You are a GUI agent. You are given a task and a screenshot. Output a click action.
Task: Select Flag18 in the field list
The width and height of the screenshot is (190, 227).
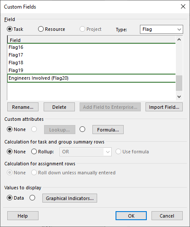click(91, 63)
